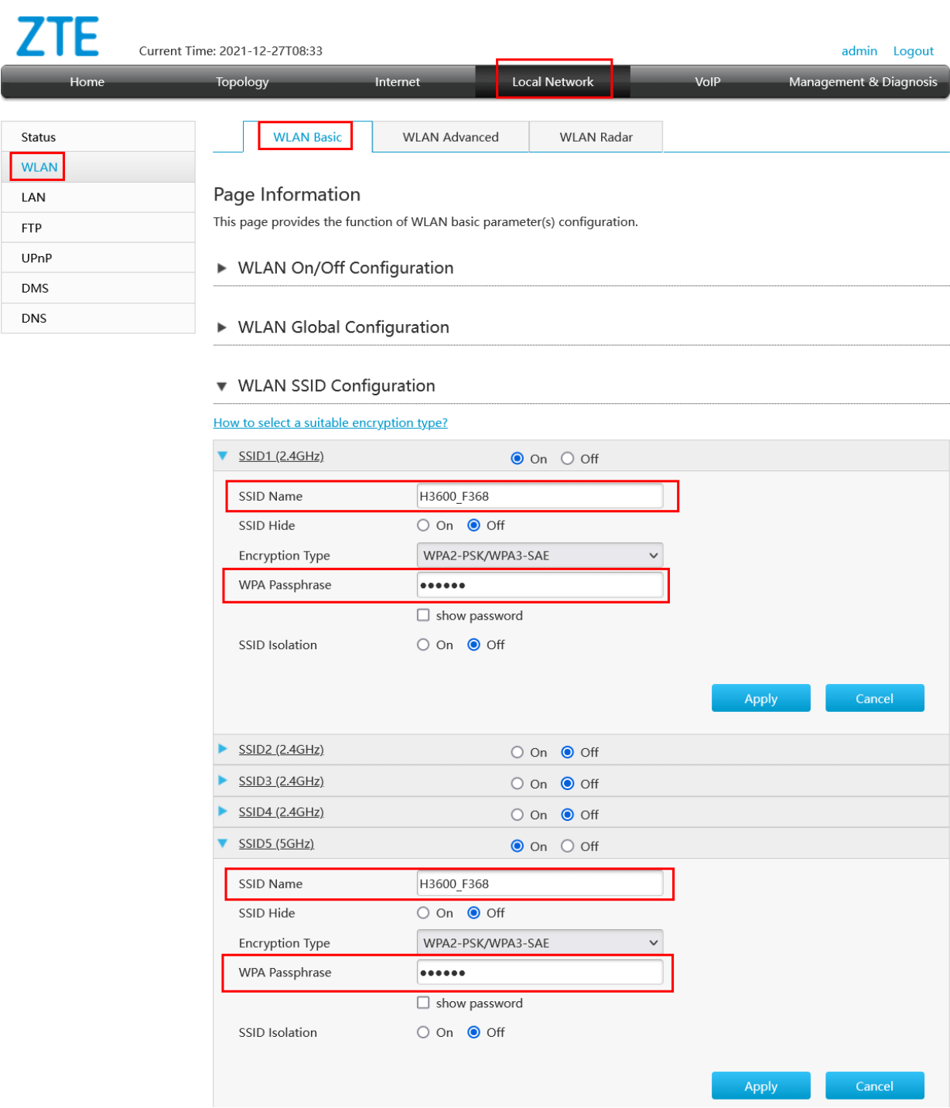Expand SSID3 (2.4GHz) arrow icon
950x1108 pixels.
(223, 781)
